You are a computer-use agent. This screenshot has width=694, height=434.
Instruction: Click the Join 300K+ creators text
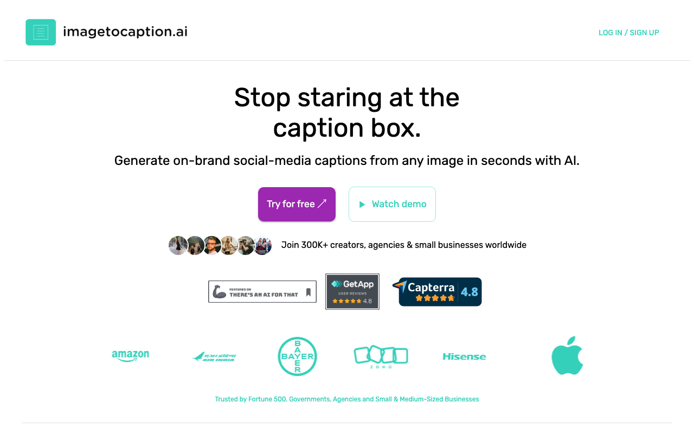[403, 245]
